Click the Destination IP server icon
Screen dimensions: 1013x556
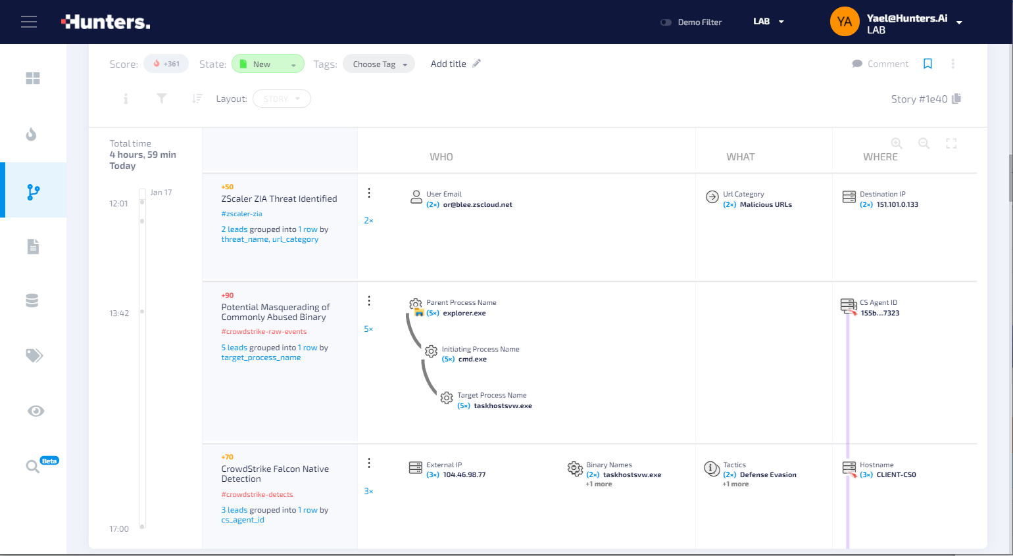pyautogui.click(x=849, y=197)
